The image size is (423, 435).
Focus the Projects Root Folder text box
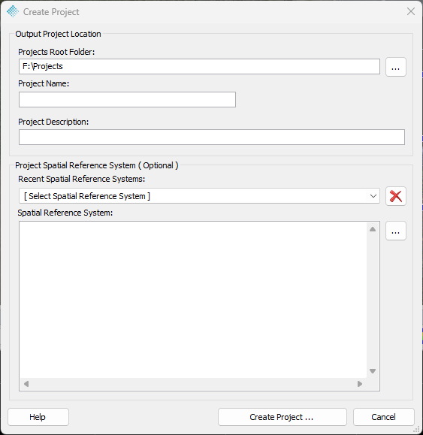199,67
